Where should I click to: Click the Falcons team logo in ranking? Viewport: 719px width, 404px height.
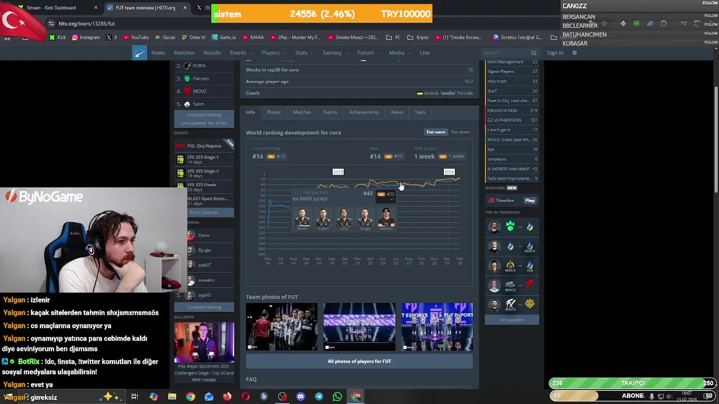(x=187, y=79)
